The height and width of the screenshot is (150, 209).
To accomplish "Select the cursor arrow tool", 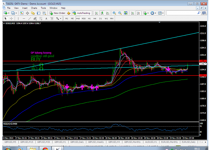I will pos(5,18).
